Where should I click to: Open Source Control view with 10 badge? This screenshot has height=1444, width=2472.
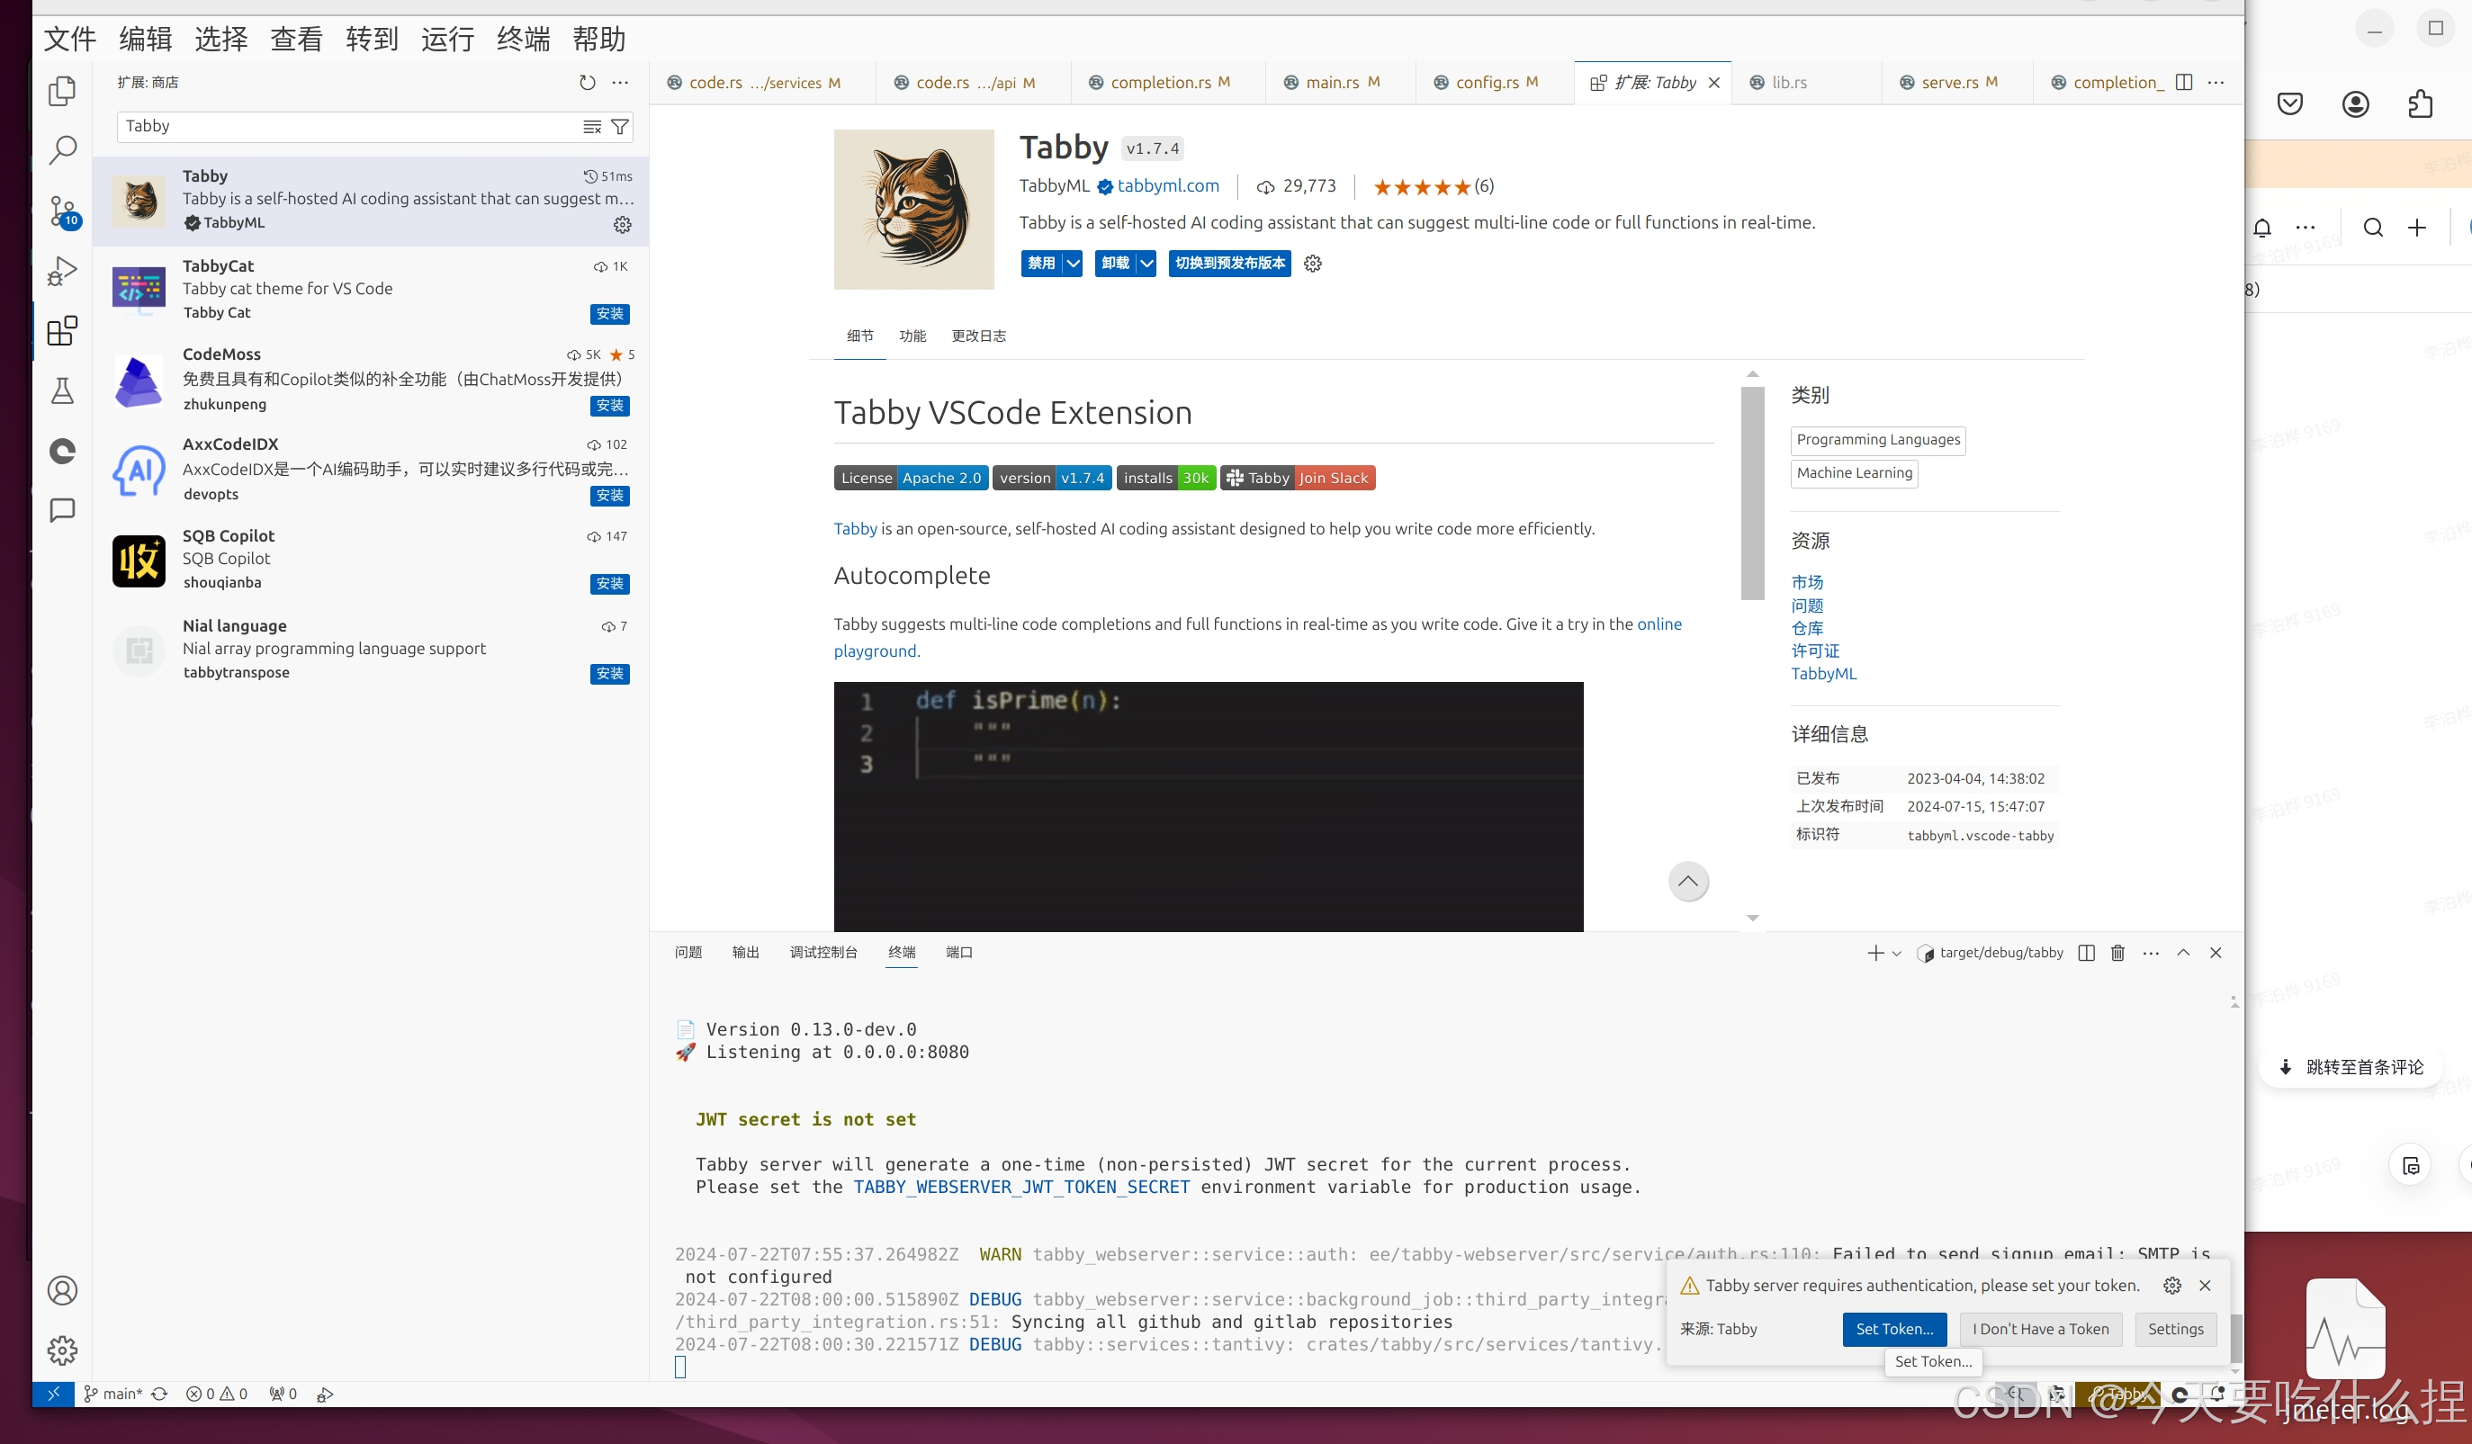[62, 210]
